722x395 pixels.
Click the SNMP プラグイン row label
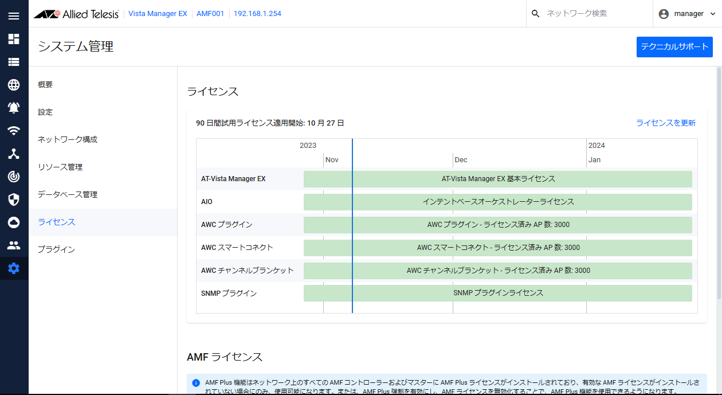click(229, 294)
